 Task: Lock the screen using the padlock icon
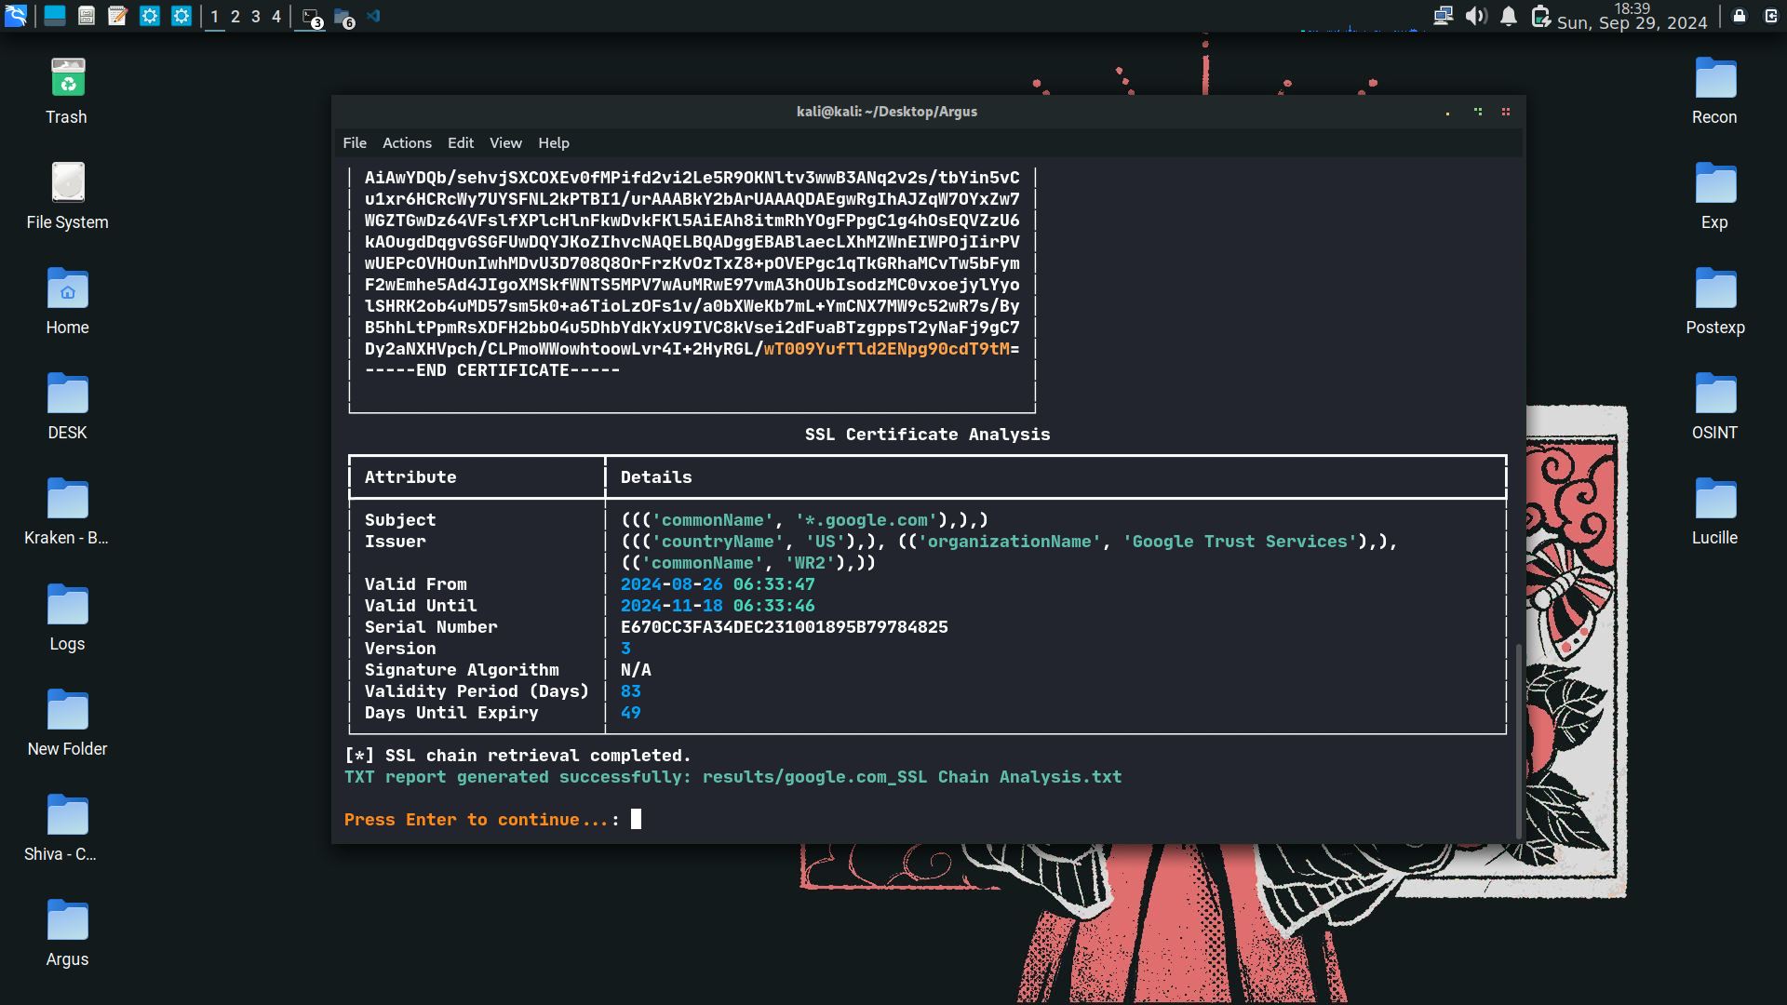click(x=1739, y=16)
